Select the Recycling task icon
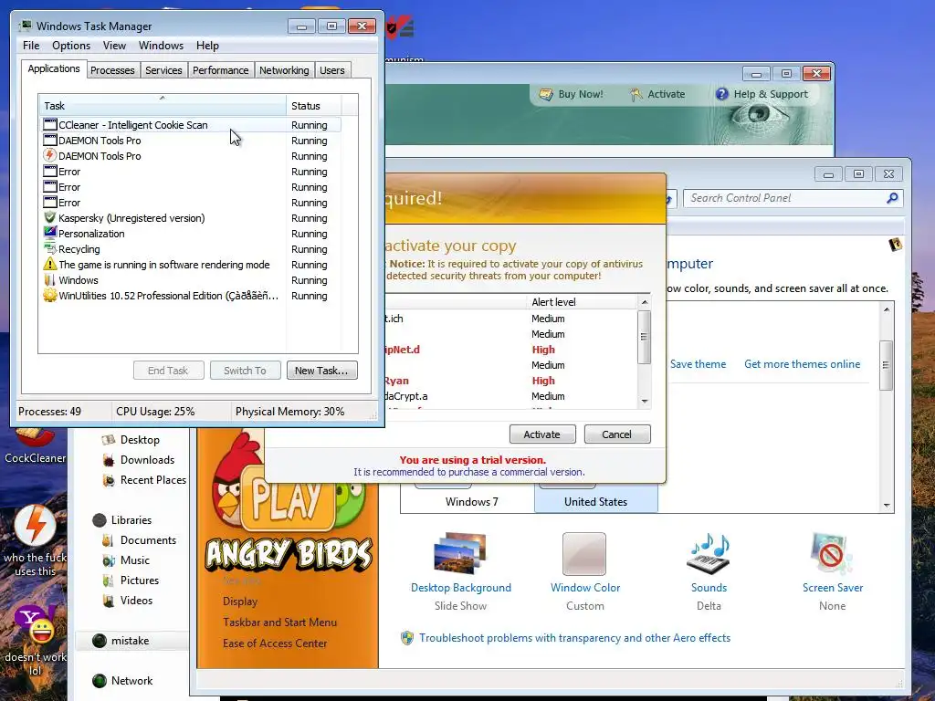 50,248
